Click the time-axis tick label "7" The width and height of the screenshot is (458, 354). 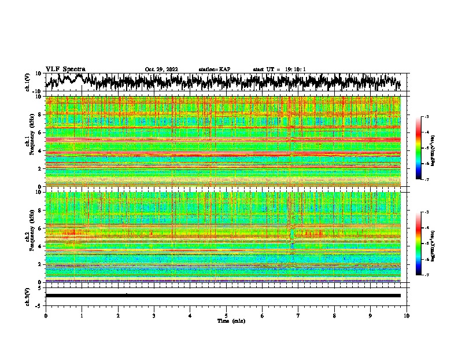[x=298, y=316]
